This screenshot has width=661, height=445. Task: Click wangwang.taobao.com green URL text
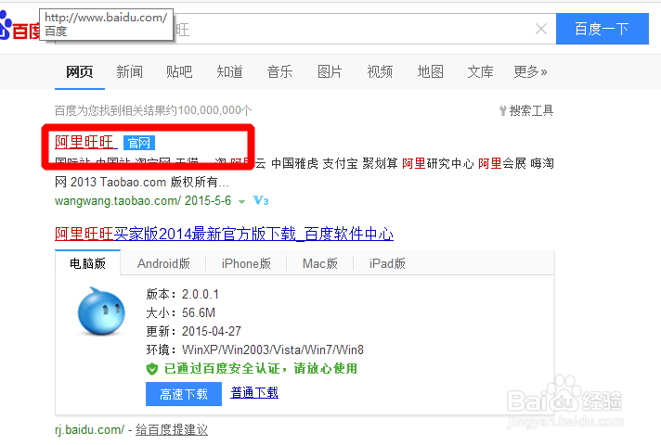[x=118, y=200]
